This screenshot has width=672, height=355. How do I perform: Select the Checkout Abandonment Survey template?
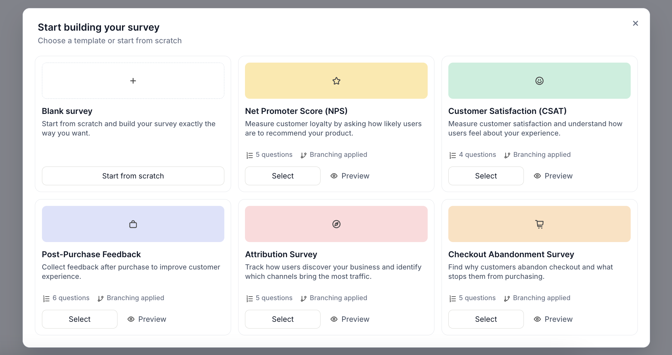(486, 319)
